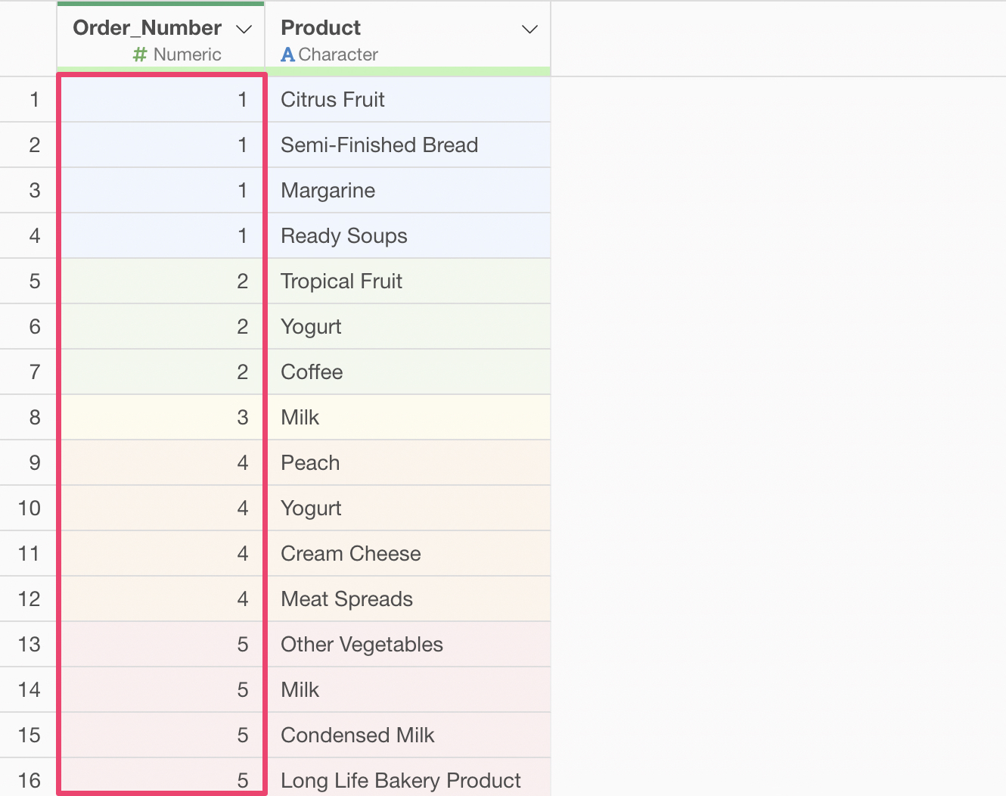Select the Other Vegetables cell
The height and width of the screenshot is (796, 1006).
pos(362,645)
